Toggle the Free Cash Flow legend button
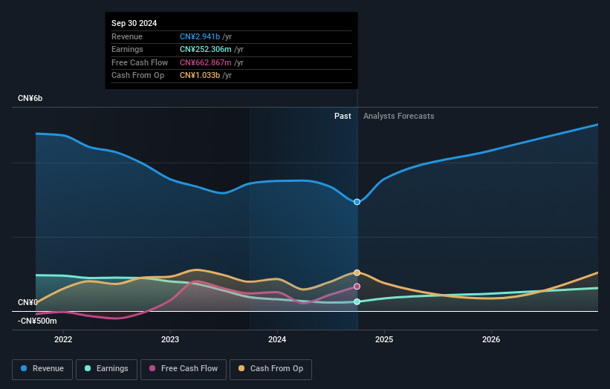 [x=184, y=369]
